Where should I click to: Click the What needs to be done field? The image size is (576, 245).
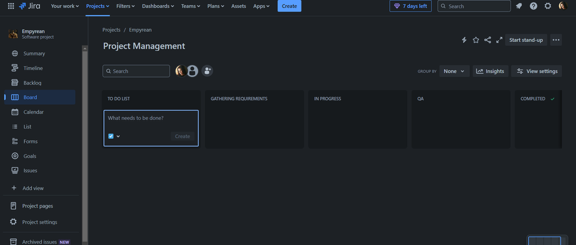[x=151, y=119]
